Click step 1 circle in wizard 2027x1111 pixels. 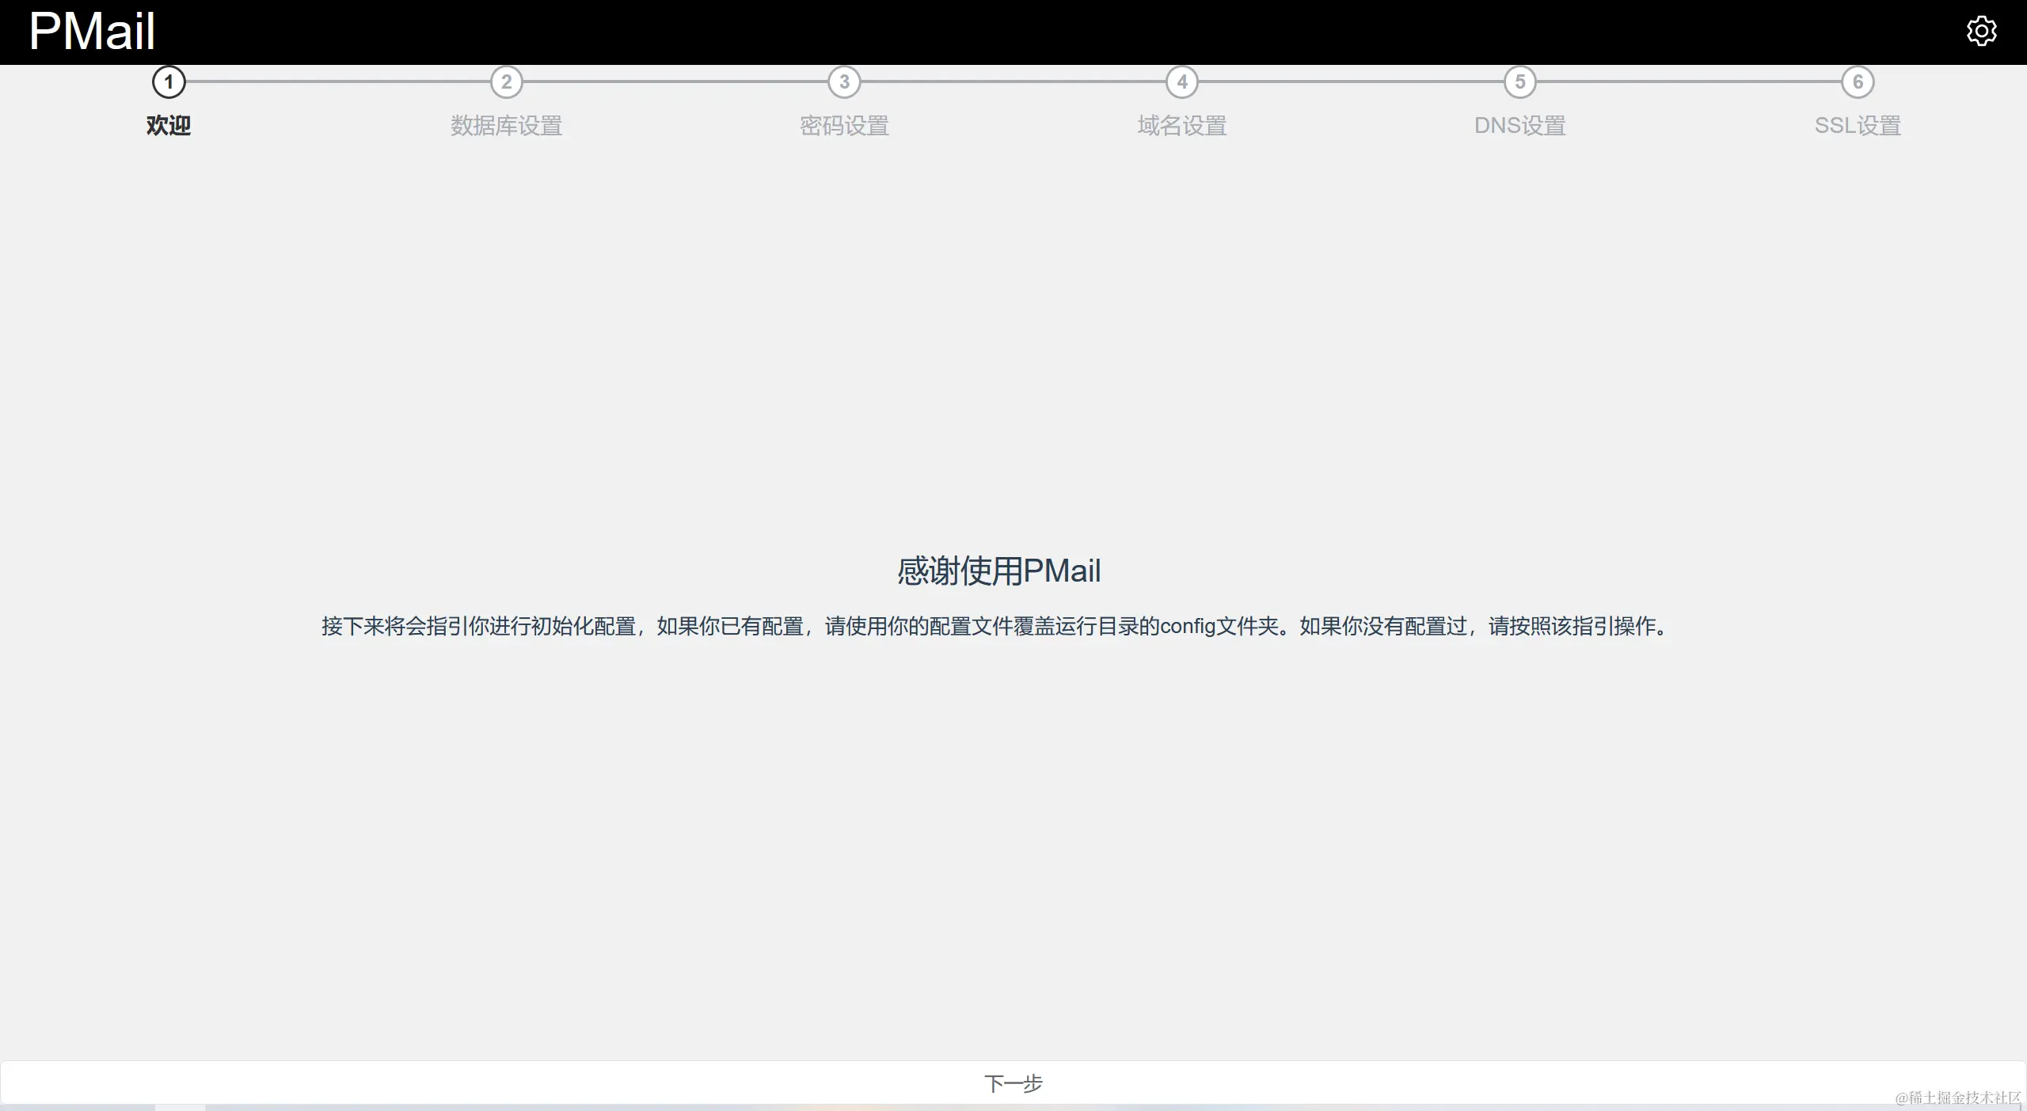[x=169, y=82]
